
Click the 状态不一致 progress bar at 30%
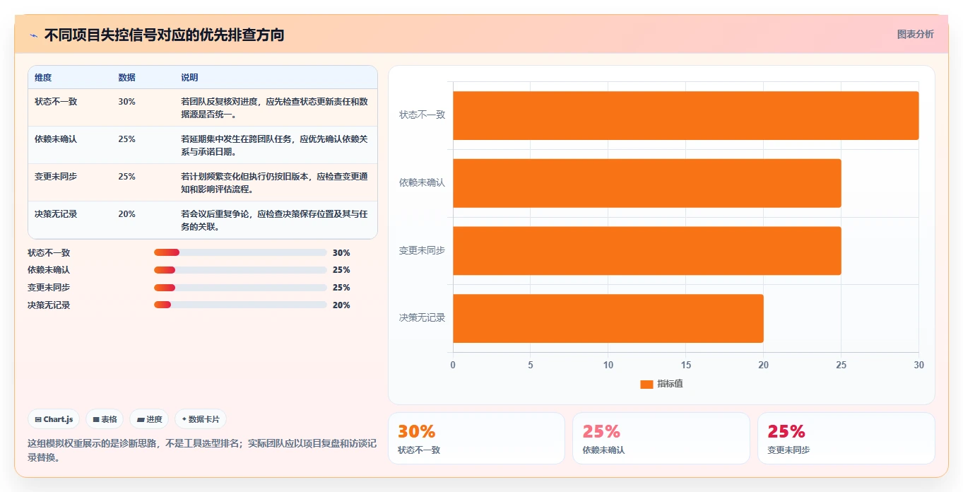pos(240,252)
